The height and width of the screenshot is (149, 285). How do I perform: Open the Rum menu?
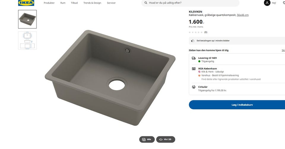tap(63, 3)
